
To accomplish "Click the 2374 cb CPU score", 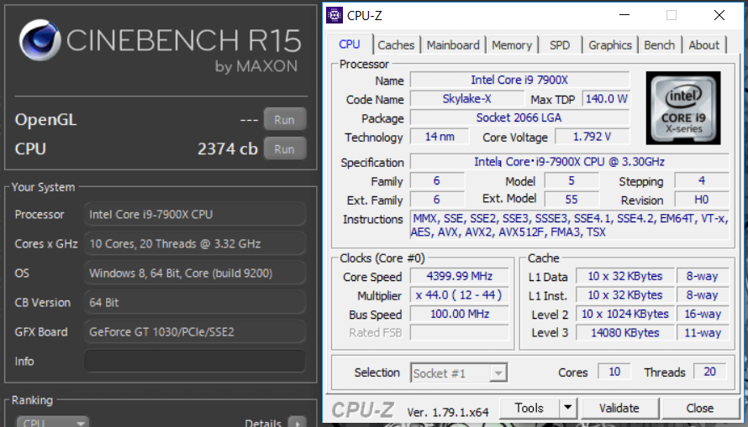I will [228, 149].
